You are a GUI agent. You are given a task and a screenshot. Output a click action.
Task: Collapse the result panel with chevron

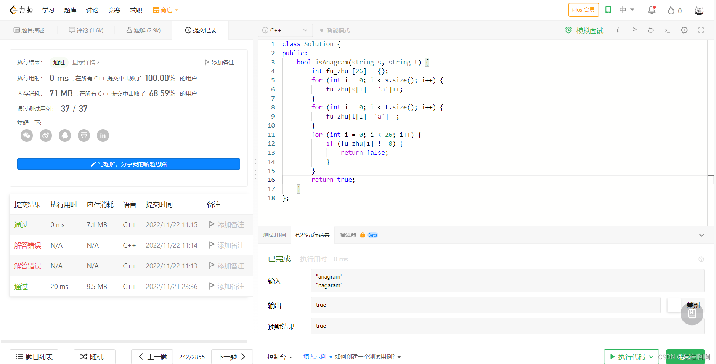[x=702, y=235]
